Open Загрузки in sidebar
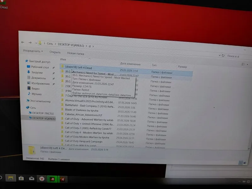Viewport: 252px width, 189px height. point(35,72)
